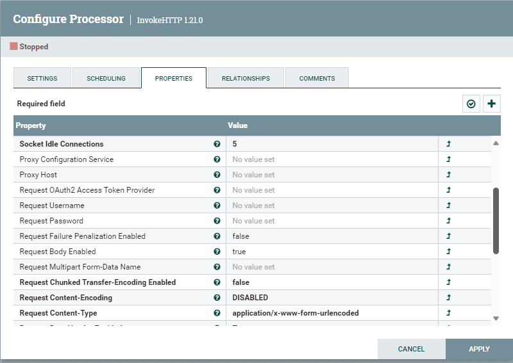
Task: Click arrow icon in Request Multipart Form-Data Name row
Action: [x=448, y=266]
